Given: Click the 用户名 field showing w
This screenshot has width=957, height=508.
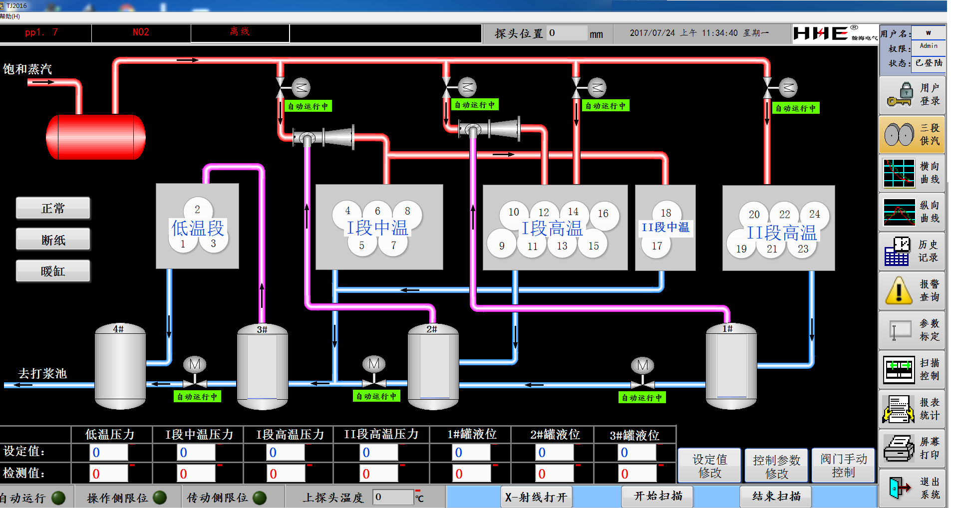Looking at the screenshot, I should [x=928, y=33].
